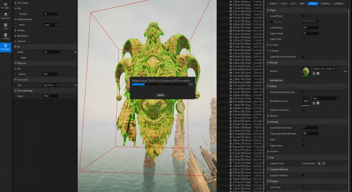Screen dimensions: 352x192
Task: Toggle Generate Overlap Events checkbox
Action: click(303, 110)
